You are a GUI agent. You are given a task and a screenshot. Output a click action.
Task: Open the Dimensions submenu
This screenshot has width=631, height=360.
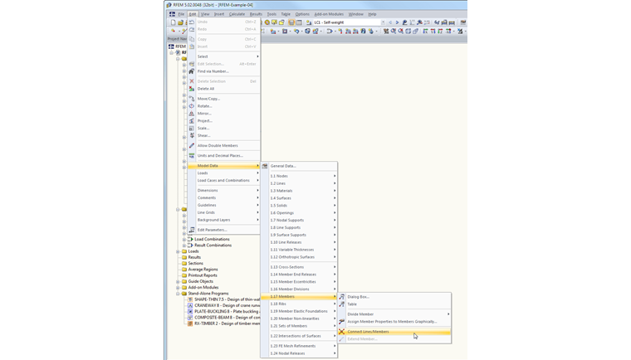click(x=223, y=190)
